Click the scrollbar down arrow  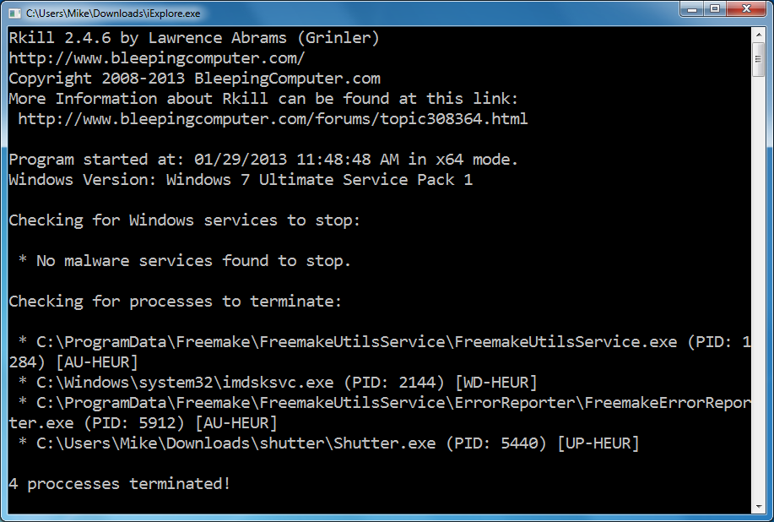pos(758,507)
